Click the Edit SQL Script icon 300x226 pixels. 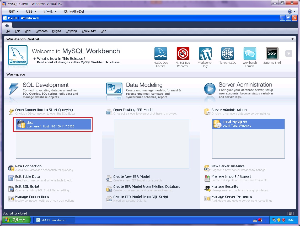coord(11,189)
